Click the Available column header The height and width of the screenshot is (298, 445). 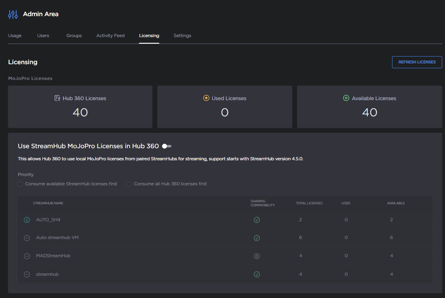click(396, 203)
